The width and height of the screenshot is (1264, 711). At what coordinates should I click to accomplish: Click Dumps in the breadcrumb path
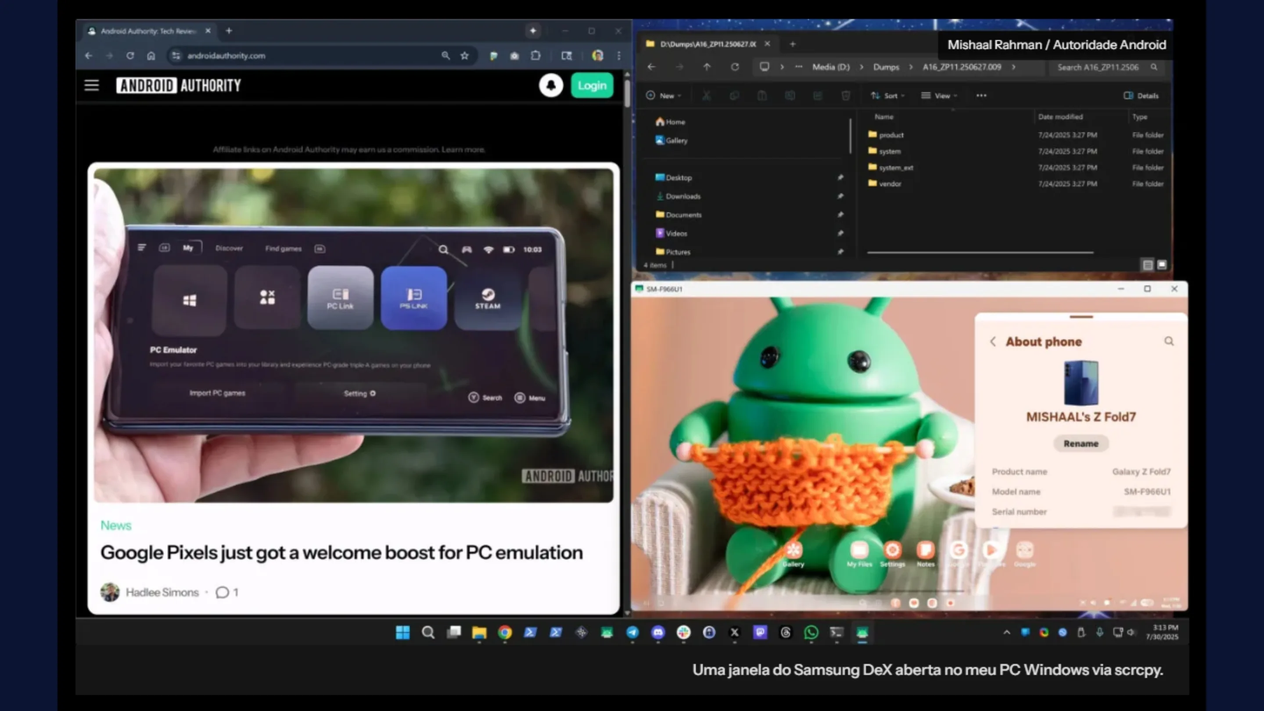click(886, 67)
